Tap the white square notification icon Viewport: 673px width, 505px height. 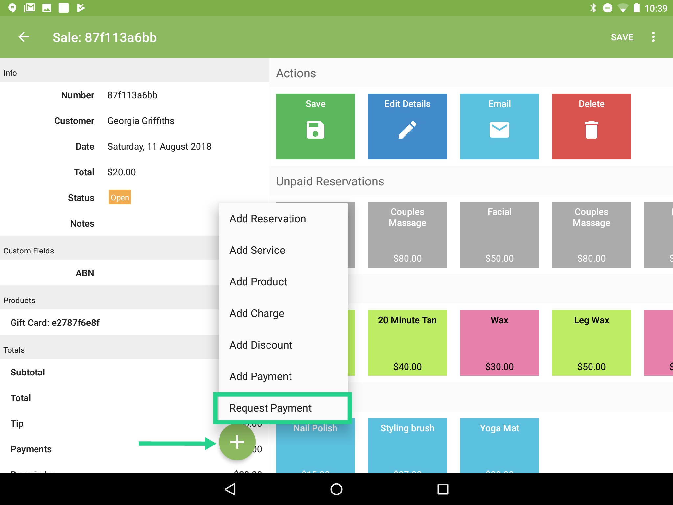pos(64,8)
